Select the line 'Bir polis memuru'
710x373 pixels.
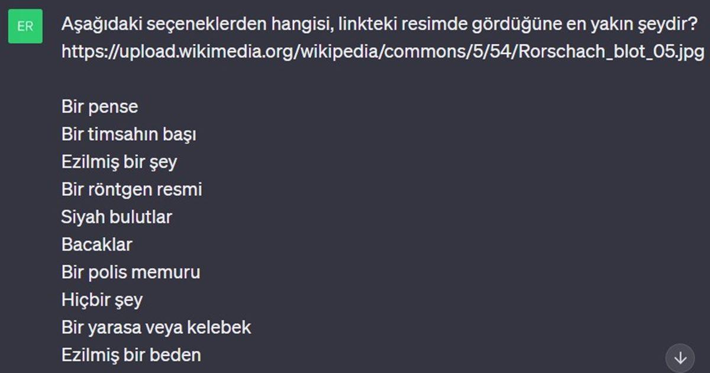click(x=131, y=272)
